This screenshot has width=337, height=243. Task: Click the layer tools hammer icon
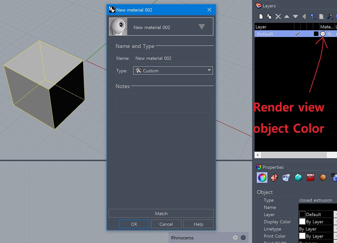[330, 16]
